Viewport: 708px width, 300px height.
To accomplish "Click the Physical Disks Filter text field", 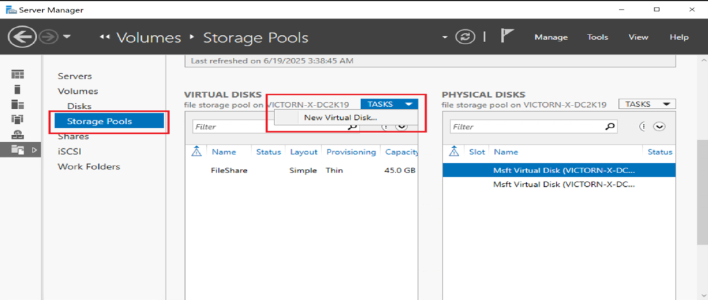I will coord(525,127).
